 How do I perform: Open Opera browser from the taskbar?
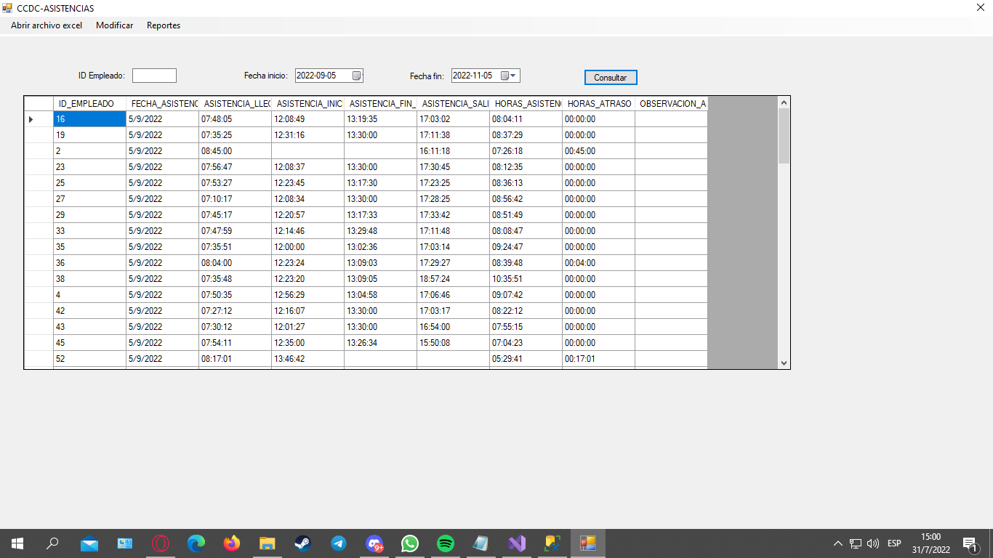(161, 543)
